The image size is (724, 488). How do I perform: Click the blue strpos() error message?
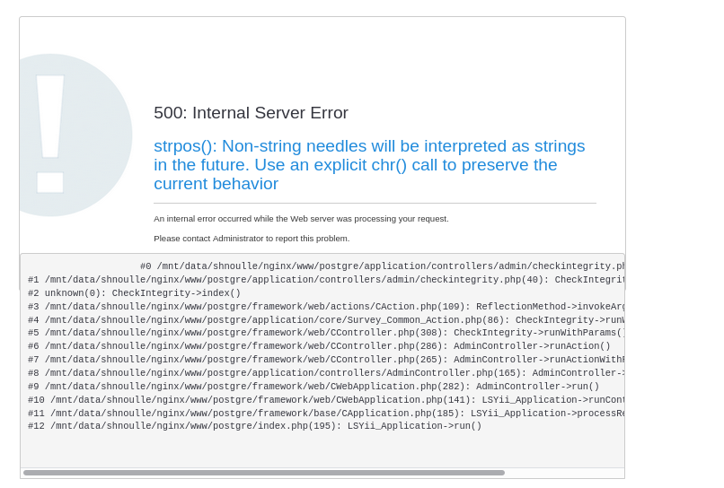[x=369, y=165]
